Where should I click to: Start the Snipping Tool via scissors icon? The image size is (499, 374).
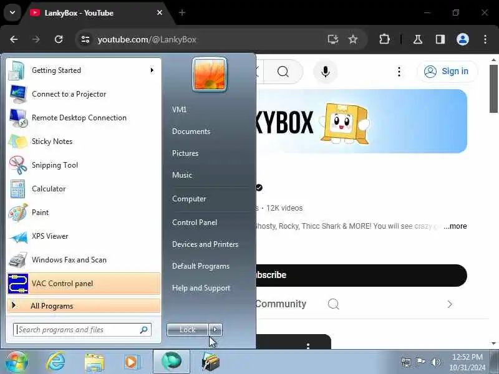coord(18,165)
